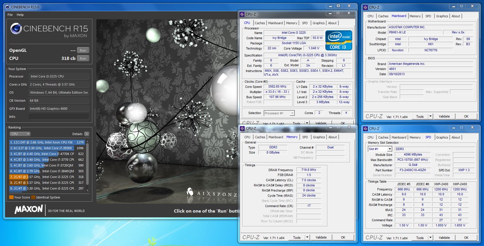Click Validate in CPU-Z SPD window
484x246 pixels.
[x=444, y=238]
